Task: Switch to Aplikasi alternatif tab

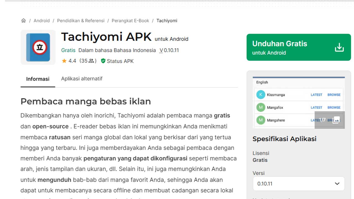Action: [x=82, y=78]
